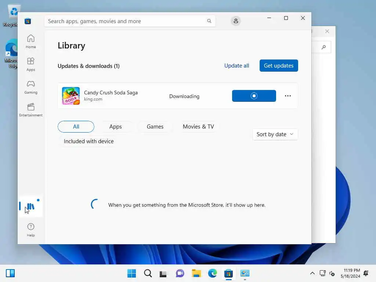This screenshot has height=282, width=376.
Task: Open the Gaming section
Action: tap(31, 87)
